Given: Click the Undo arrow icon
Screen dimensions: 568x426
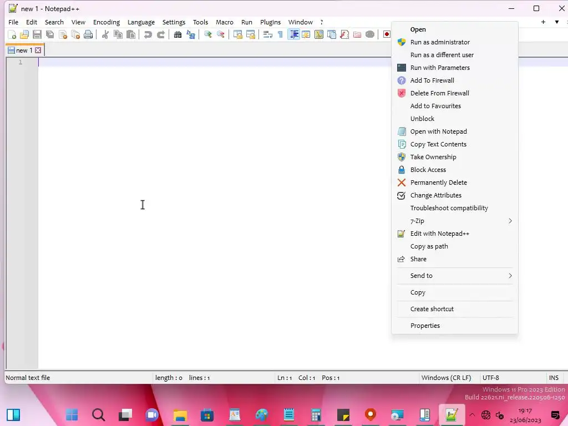Looking at the screenshot, I should 148,35.
